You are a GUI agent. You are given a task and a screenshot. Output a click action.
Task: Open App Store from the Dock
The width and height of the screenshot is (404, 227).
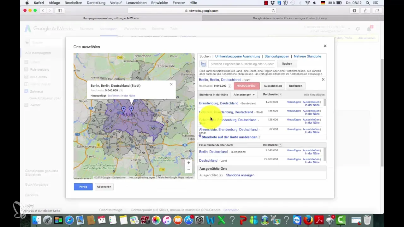coord(188,220)
